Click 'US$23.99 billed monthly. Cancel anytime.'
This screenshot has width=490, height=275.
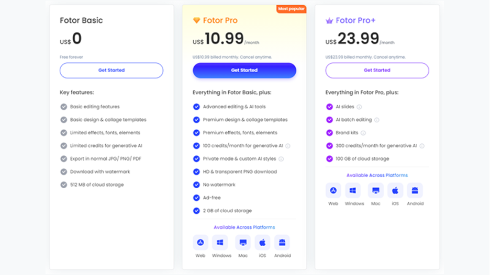coord(365,57)
